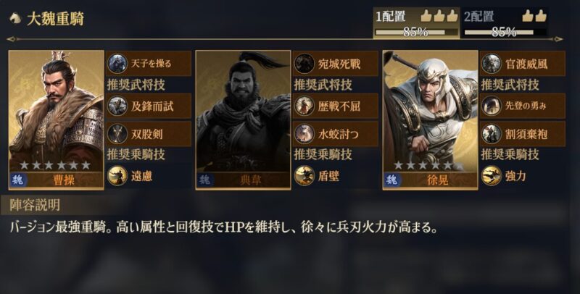The image size is (580, 294).
Task: Switch to the 2配置 tab
Action: click(505, 23)
